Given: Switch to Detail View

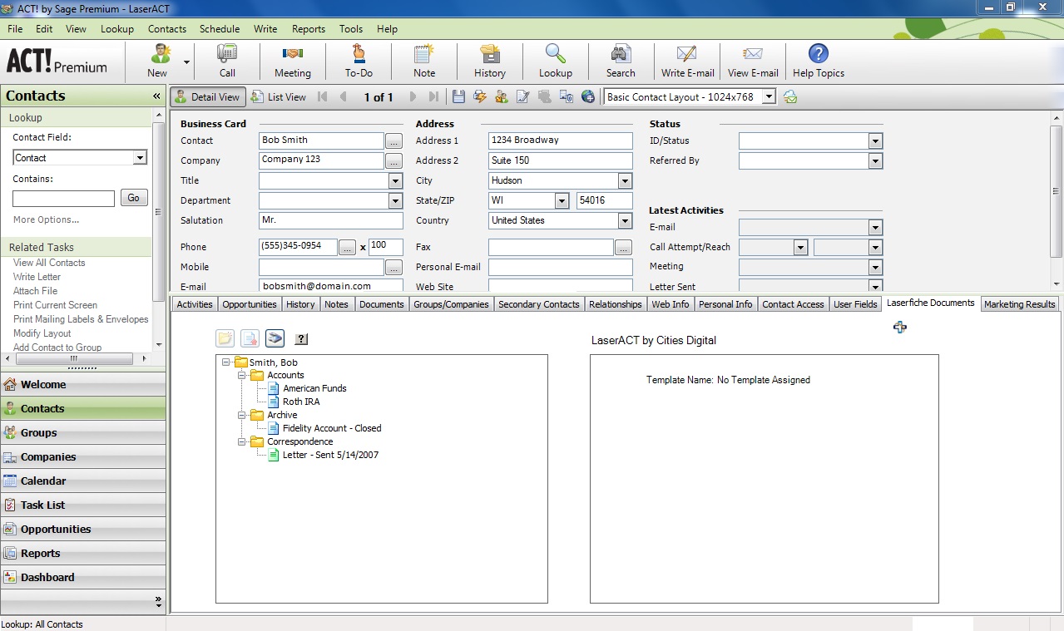Looking at the screenshot, I should (x=208, y=97).
